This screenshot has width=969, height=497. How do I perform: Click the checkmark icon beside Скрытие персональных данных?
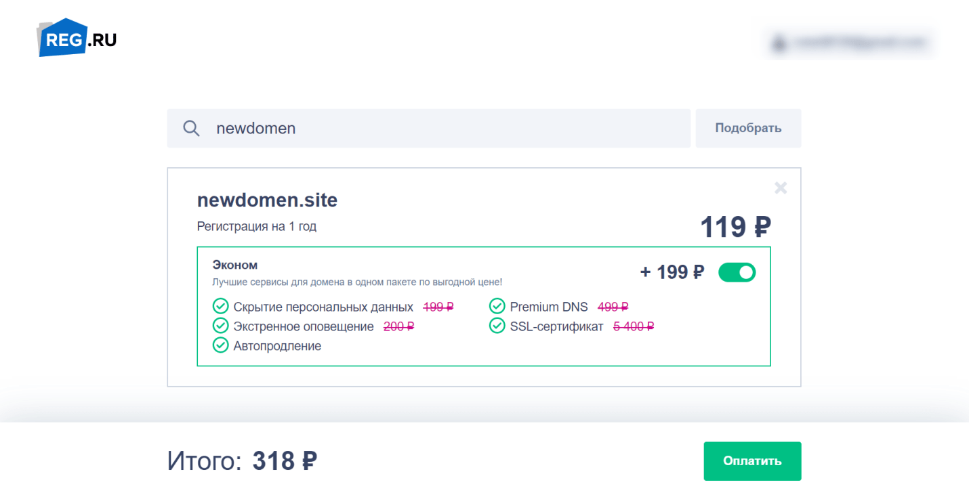coord(220,307)
